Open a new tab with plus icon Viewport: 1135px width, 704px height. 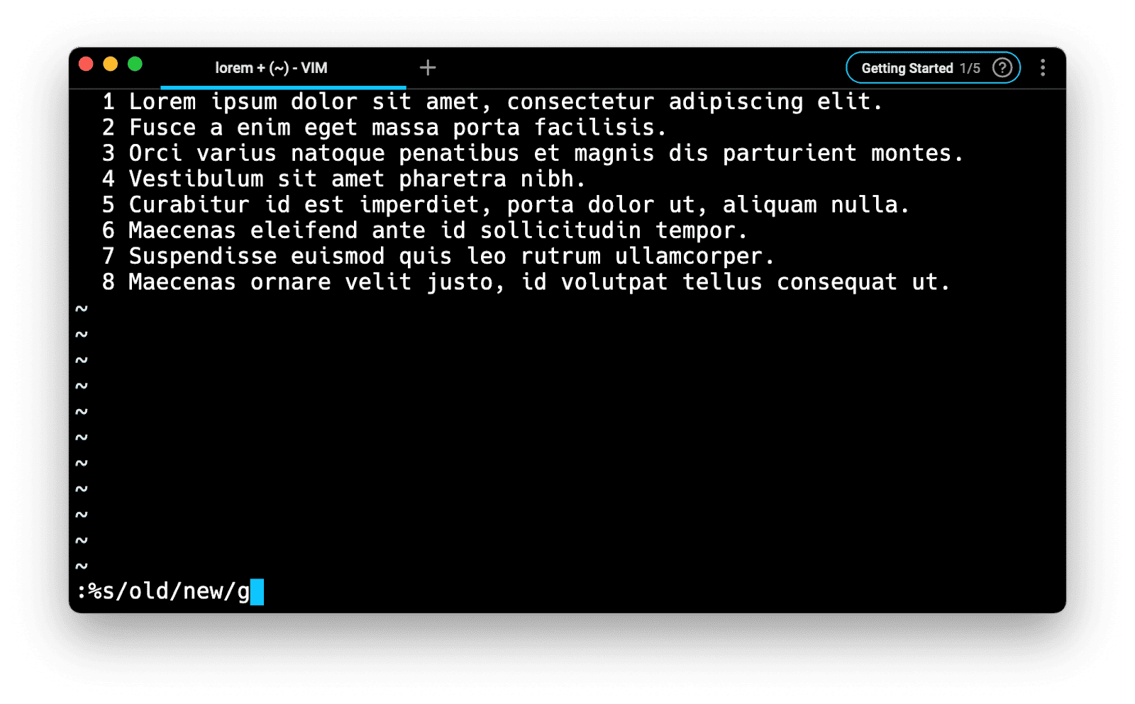[x=428, y=67]
